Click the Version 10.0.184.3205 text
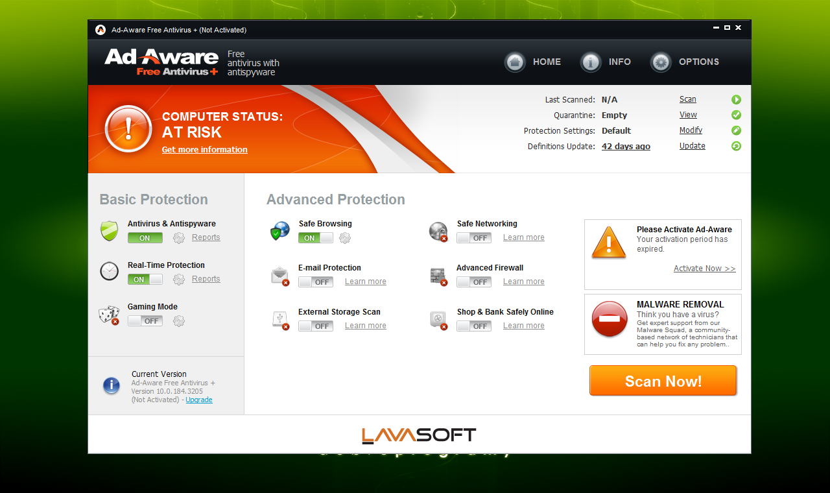 (x=167, y=391)
